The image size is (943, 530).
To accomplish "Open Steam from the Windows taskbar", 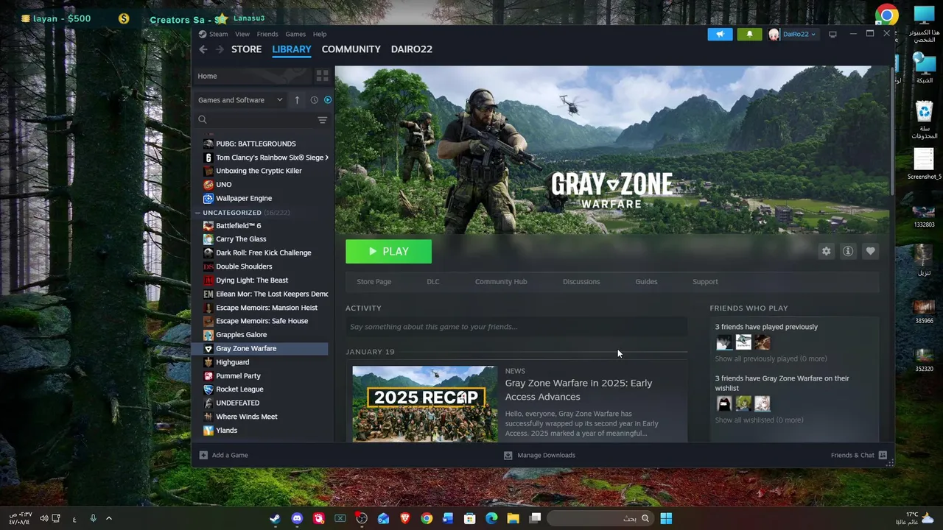I will 275,518.
